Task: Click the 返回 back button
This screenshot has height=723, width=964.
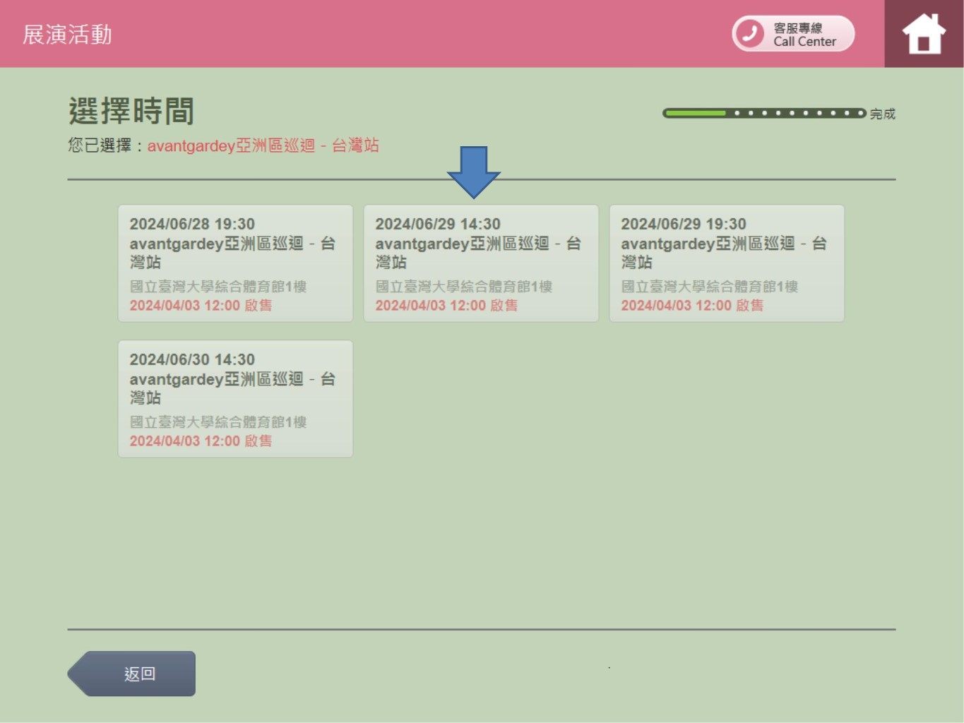Action: tap(132, 674)
